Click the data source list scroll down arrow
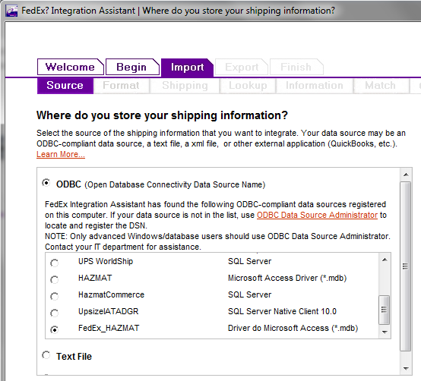 pos(385,332)
